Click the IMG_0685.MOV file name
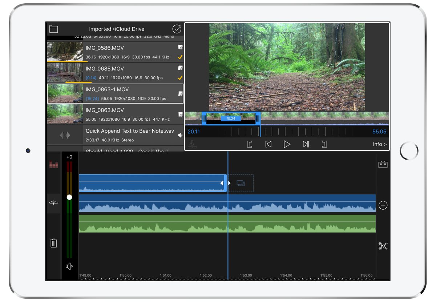The image size is (436, 302). click(105, 69)
